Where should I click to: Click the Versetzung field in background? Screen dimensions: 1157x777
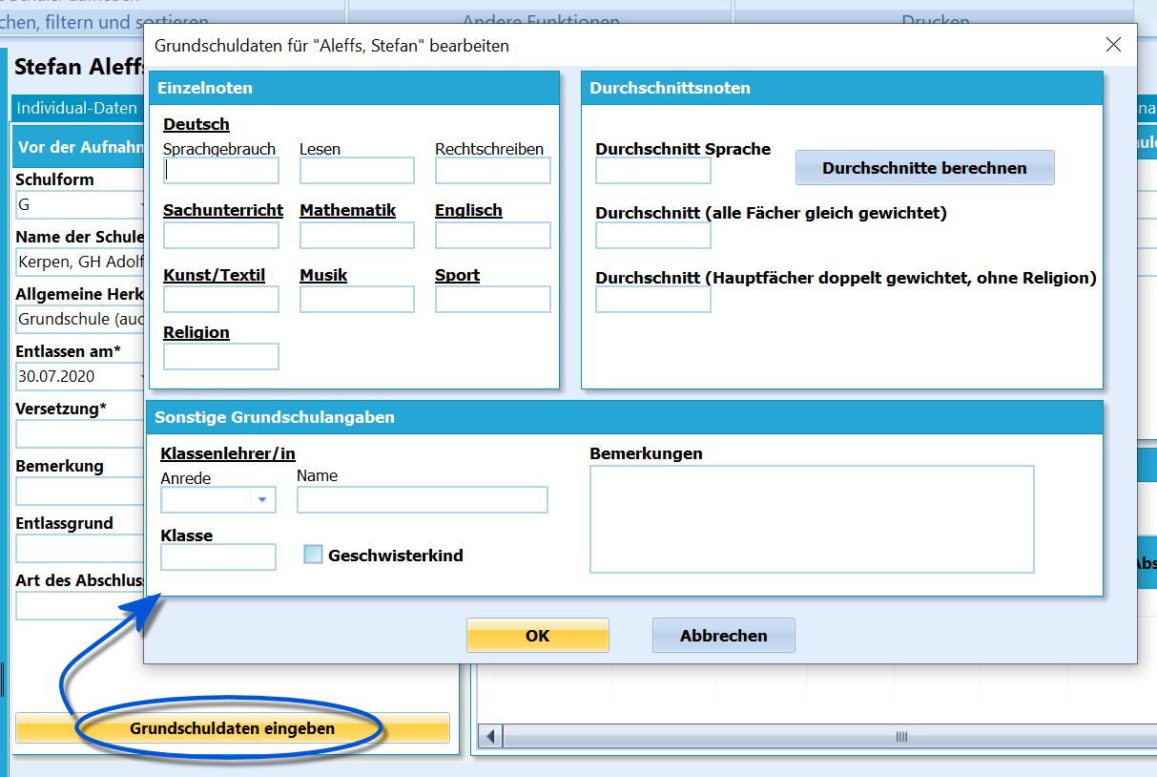80,434
